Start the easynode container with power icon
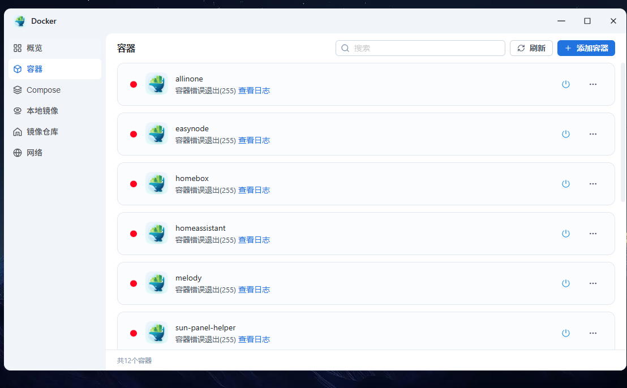 [565, 134]
